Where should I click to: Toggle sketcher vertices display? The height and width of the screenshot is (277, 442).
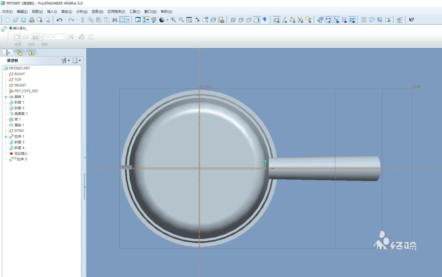click(x=352, y=20)
